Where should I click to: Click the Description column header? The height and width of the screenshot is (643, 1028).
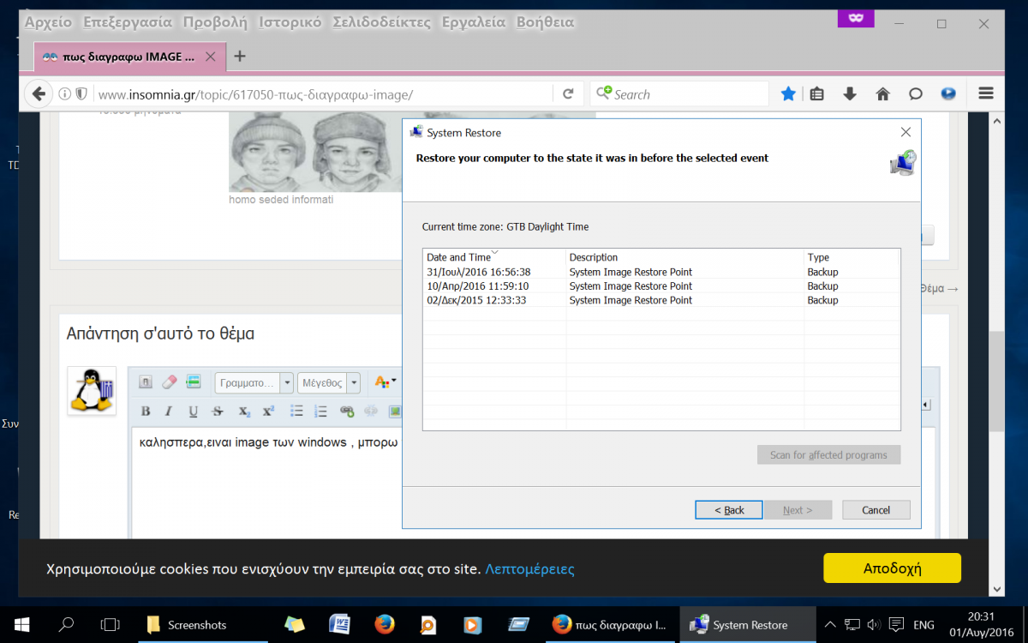click(684, 257)
